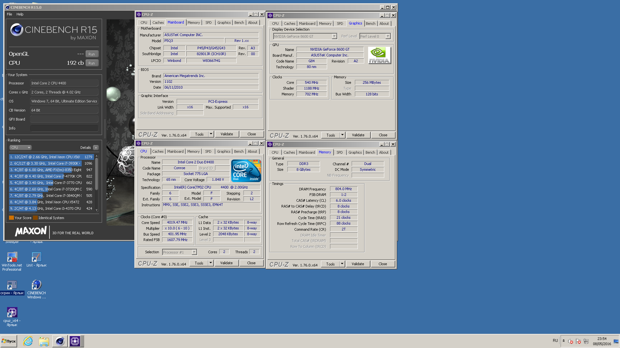Click orange Your Score legend swatch
The image size is (620, 348).
11,218
